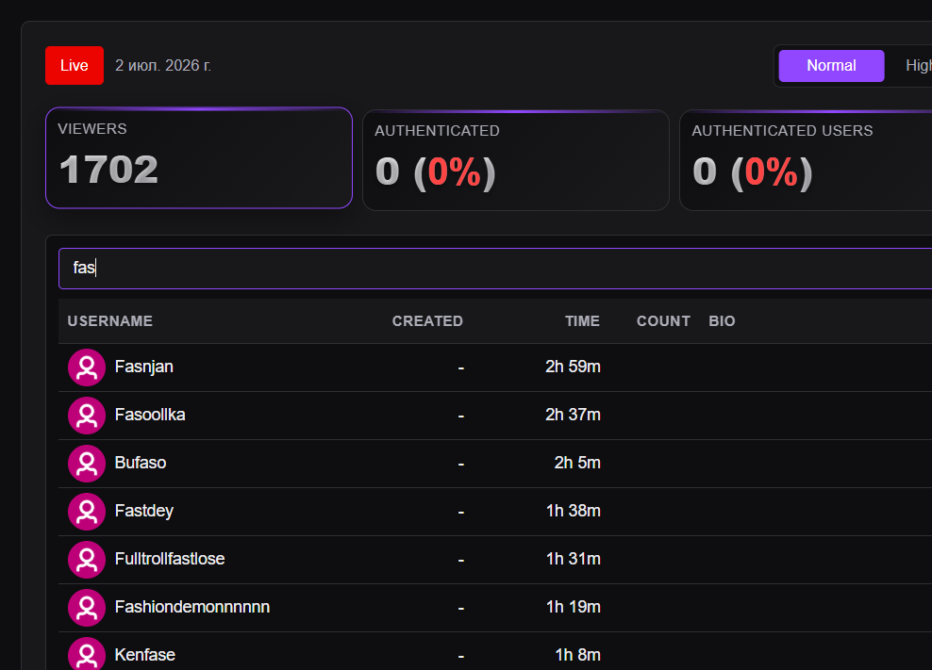Click the avatar icon for Fasnjan
Image resolution: width=932 pixels, height=670 pixels.
(x=87, y=368)
